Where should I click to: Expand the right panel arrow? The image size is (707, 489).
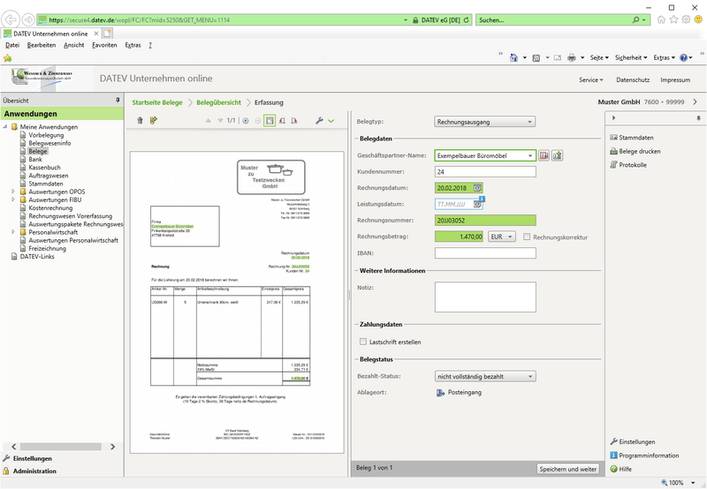(x=613, y=118)
